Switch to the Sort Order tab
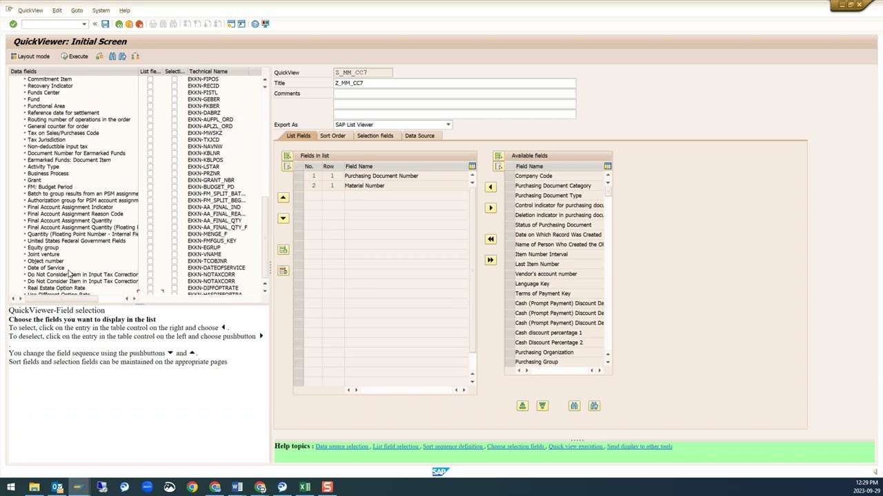 333,136
